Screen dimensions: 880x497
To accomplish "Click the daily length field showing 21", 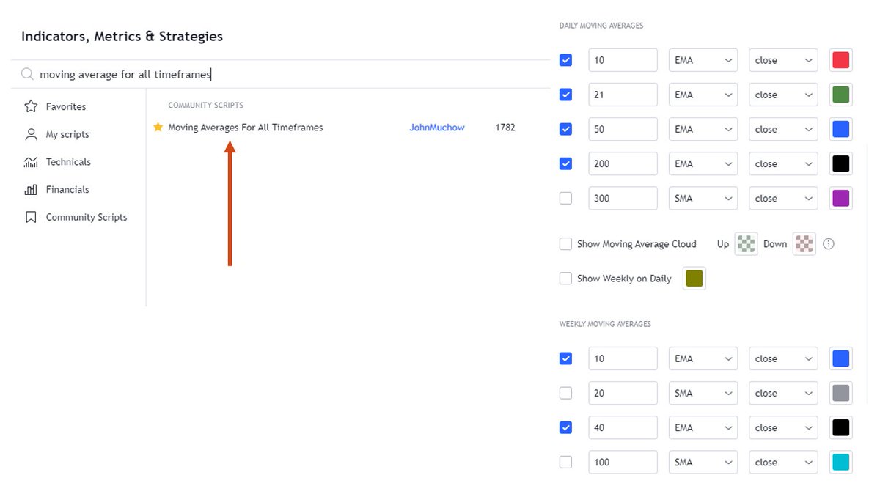I will click(623, 95).
